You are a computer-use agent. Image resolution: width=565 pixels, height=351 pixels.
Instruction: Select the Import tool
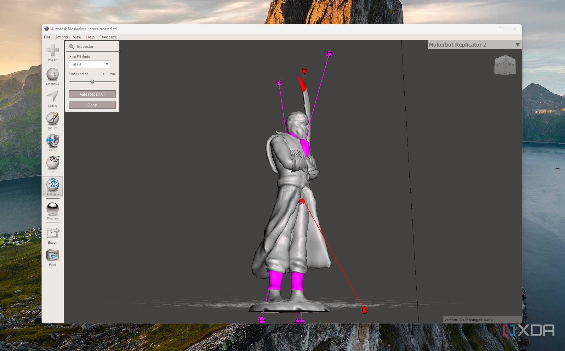[52, 51]
